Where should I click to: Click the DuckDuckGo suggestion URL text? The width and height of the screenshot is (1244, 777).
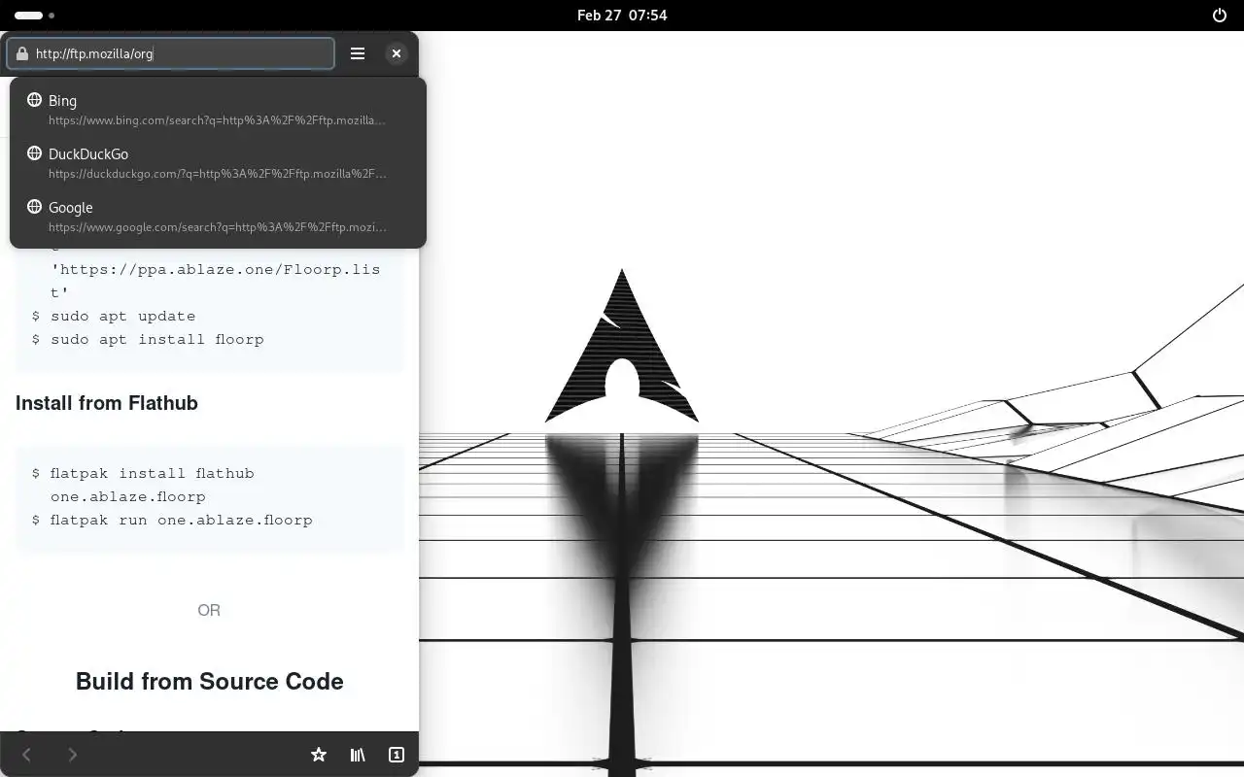218,174
